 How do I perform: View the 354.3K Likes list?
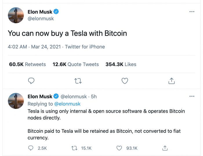(121, 64)
